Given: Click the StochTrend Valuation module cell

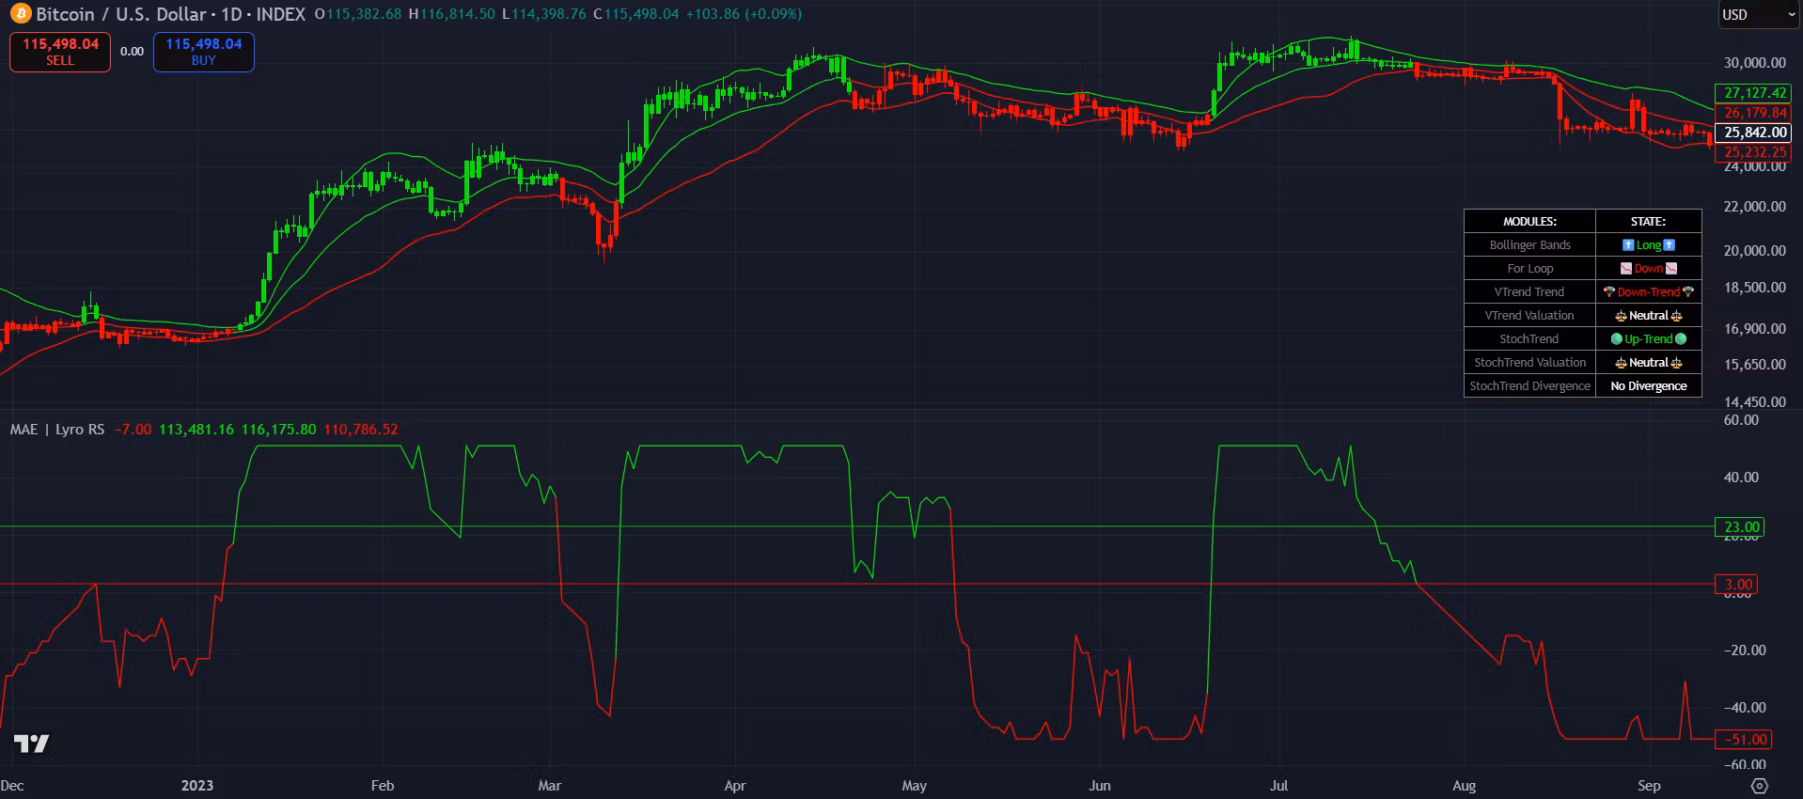Looking at the screenshot, I should click(x=1529, y=363).
